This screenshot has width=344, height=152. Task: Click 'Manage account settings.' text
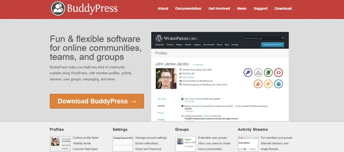point(151,138)
